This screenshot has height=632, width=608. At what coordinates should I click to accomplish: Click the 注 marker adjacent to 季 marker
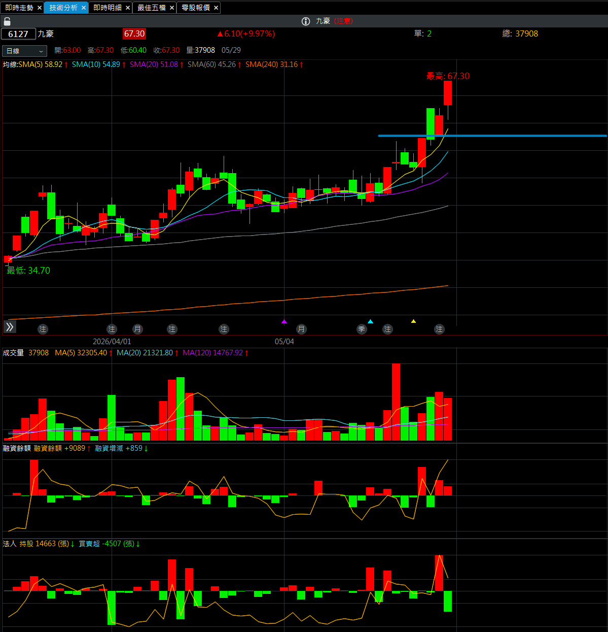pyautogui.click(x=387, y=329)
